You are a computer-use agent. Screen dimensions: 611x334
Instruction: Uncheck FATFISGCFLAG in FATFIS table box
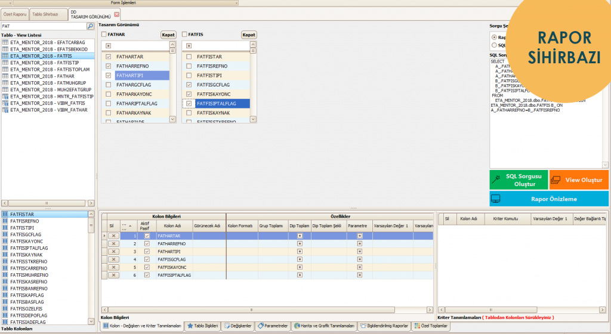coord(189,85)
